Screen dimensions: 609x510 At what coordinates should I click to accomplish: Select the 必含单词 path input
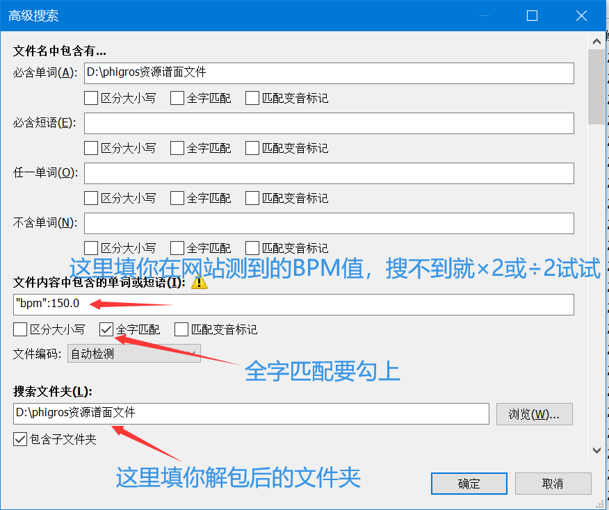[328, 73]
